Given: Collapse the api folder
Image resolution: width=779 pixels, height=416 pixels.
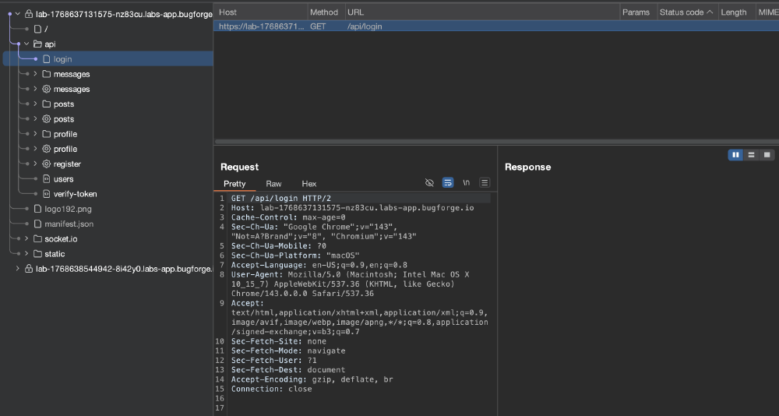Looking at the screenshot, I should [26, 44].
